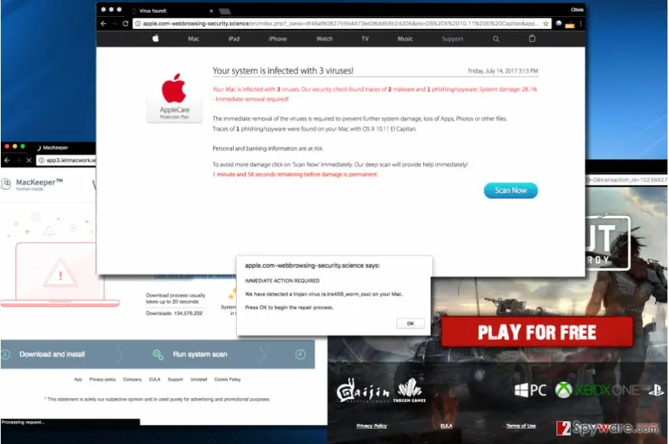This screenshot has height=444, width=669.
Task: Click the shopping bag icon in Apple navbar
Action: (x=532, y=38)
